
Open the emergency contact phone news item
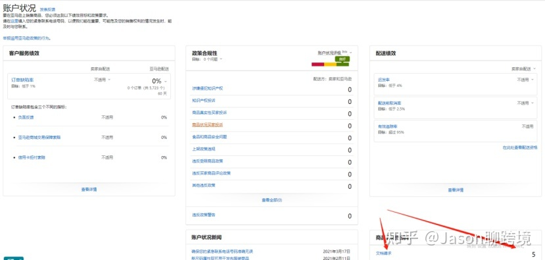point(222,251)
